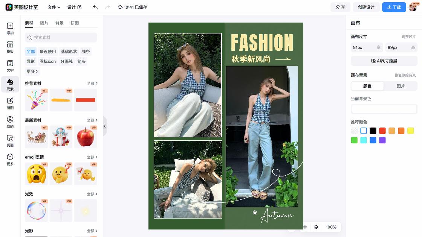Open the 设计 design rename menu

pos(75,7)
